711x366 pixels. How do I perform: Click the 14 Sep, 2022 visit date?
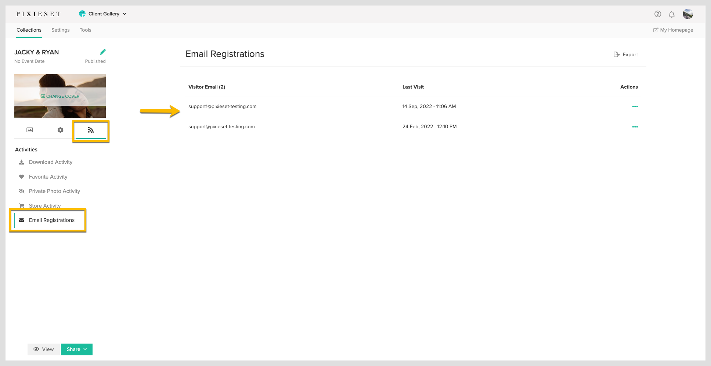pyautogui.click(x=429, y=107)
